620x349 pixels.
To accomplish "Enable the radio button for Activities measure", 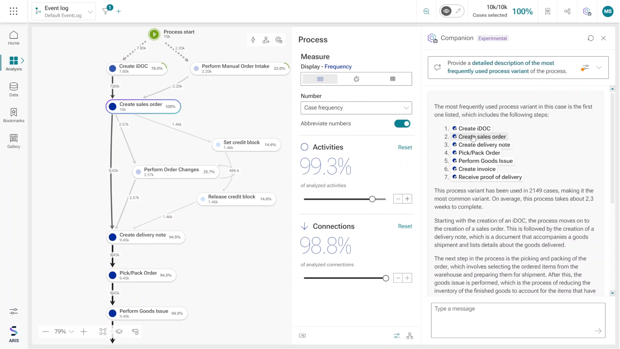I will 305,147.
